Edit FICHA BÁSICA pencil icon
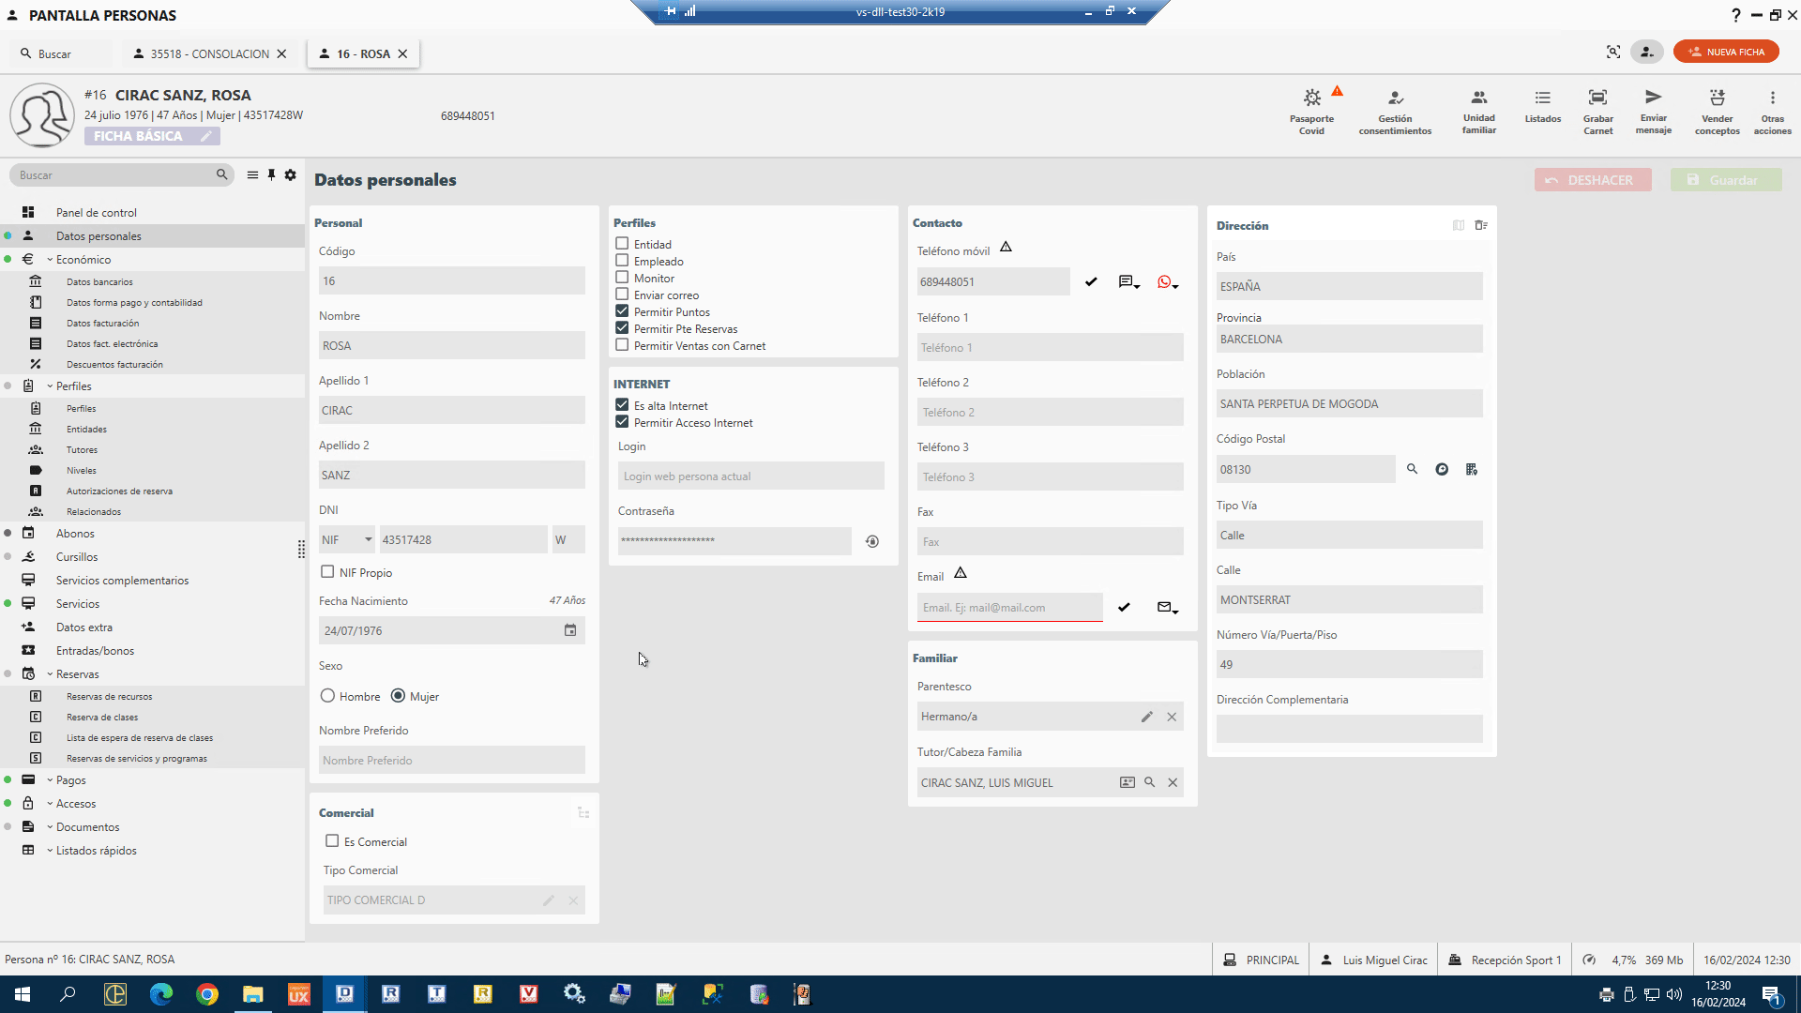 [205, 136]
